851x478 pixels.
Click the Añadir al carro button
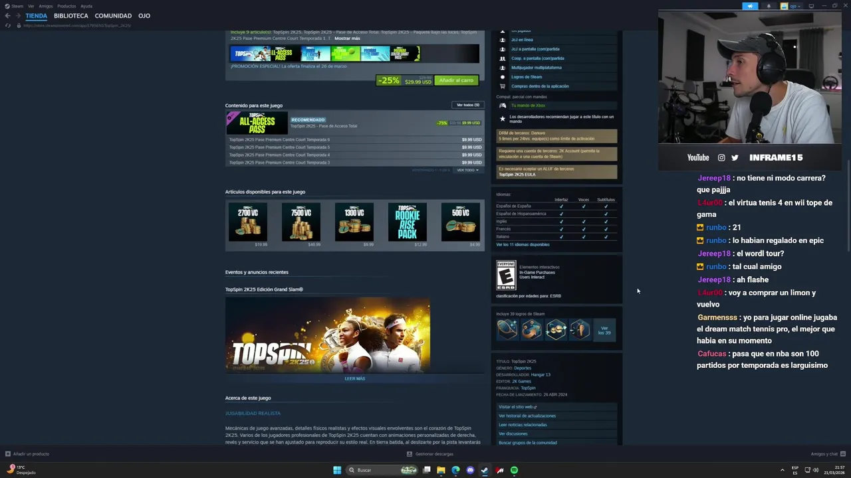(x=456, y=80)
